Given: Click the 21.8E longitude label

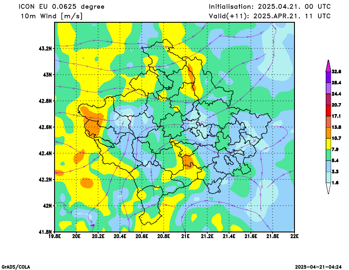Looking at the screenshot, I should (x=273, y=236).
